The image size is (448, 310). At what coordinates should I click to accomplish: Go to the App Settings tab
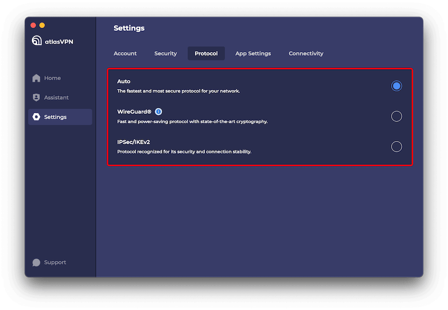[x=253, y=53]
